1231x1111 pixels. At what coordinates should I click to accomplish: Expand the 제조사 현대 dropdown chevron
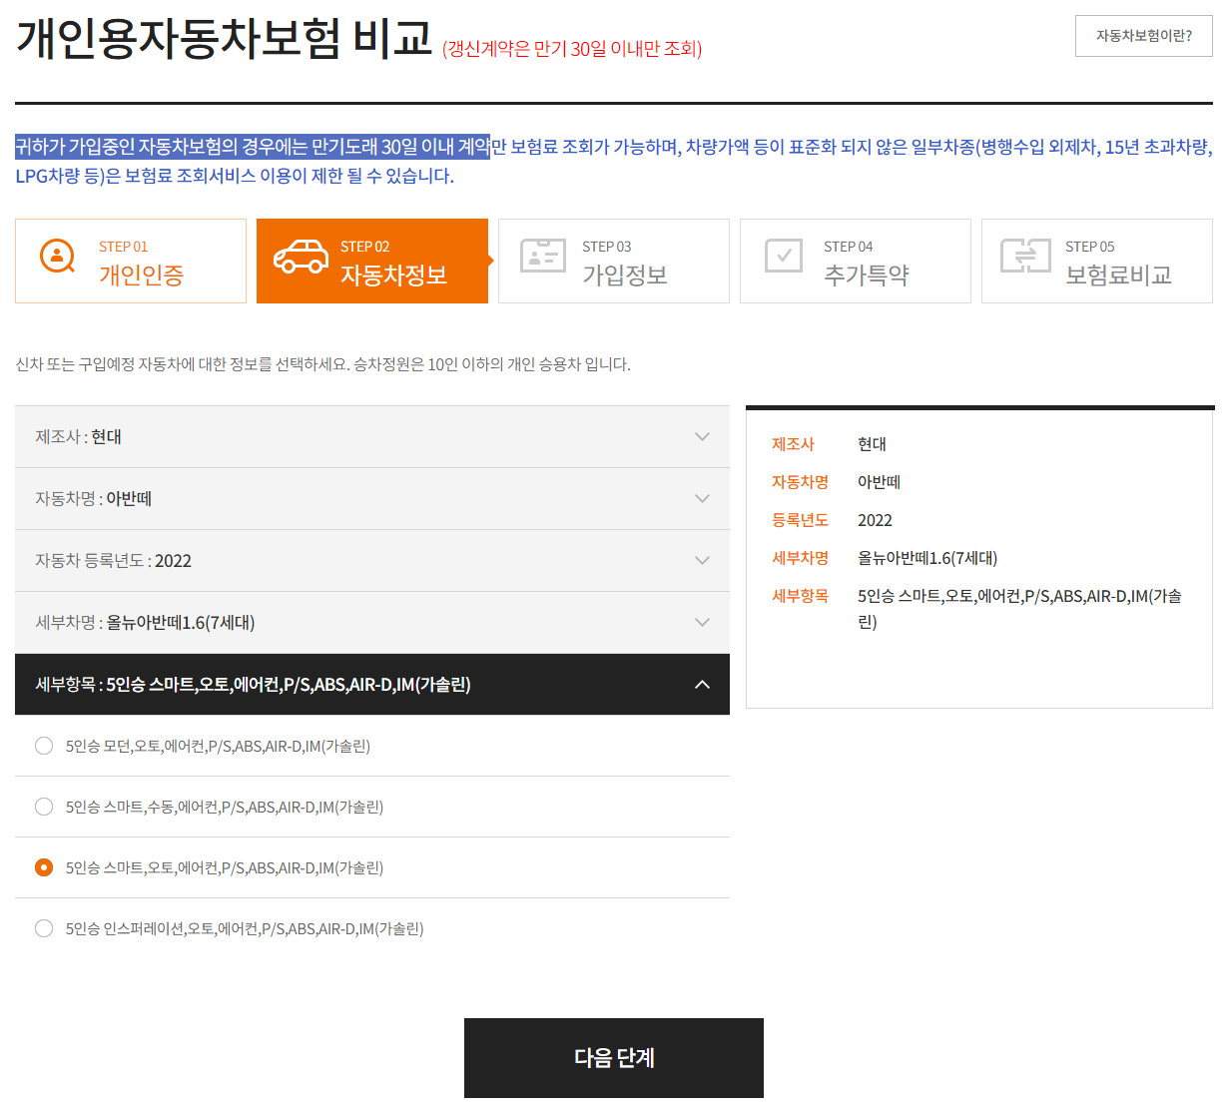pos(702,437)
